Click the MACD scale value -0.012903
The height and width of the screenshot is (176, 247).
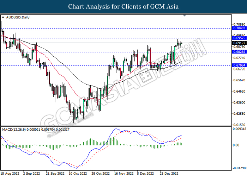240,168
